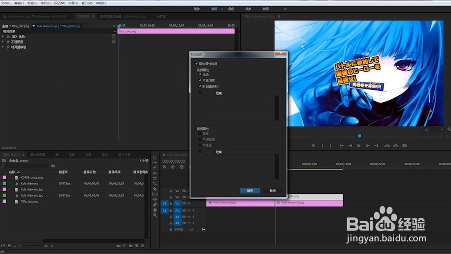
Task: Confirm the dialog with 确定
Action: pos(250,191)
